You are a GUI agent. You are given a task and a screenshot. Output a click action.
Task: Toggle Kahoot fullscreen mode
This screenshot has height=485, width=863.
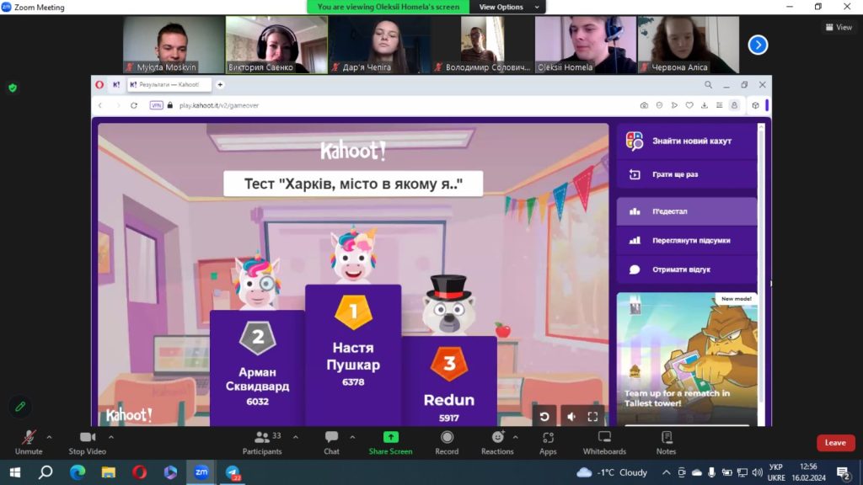tap(592, 417)
